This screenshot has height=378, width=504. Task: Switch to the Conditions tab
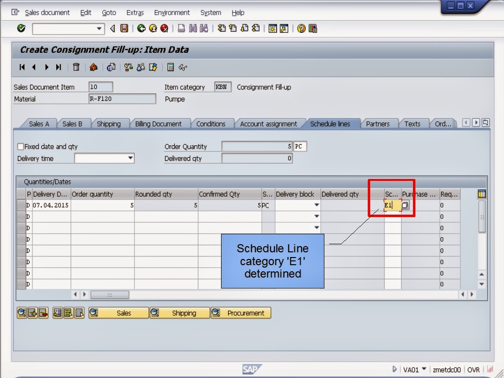(x=212, y=123)
